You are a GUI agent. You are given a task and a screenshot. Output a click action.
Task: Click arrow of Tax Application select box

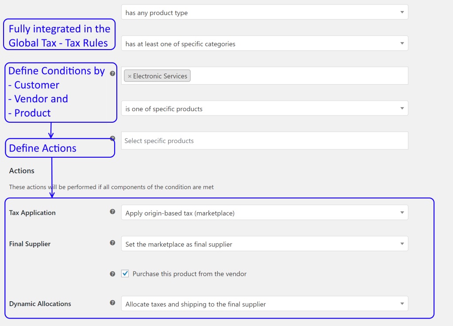[402, 213]
